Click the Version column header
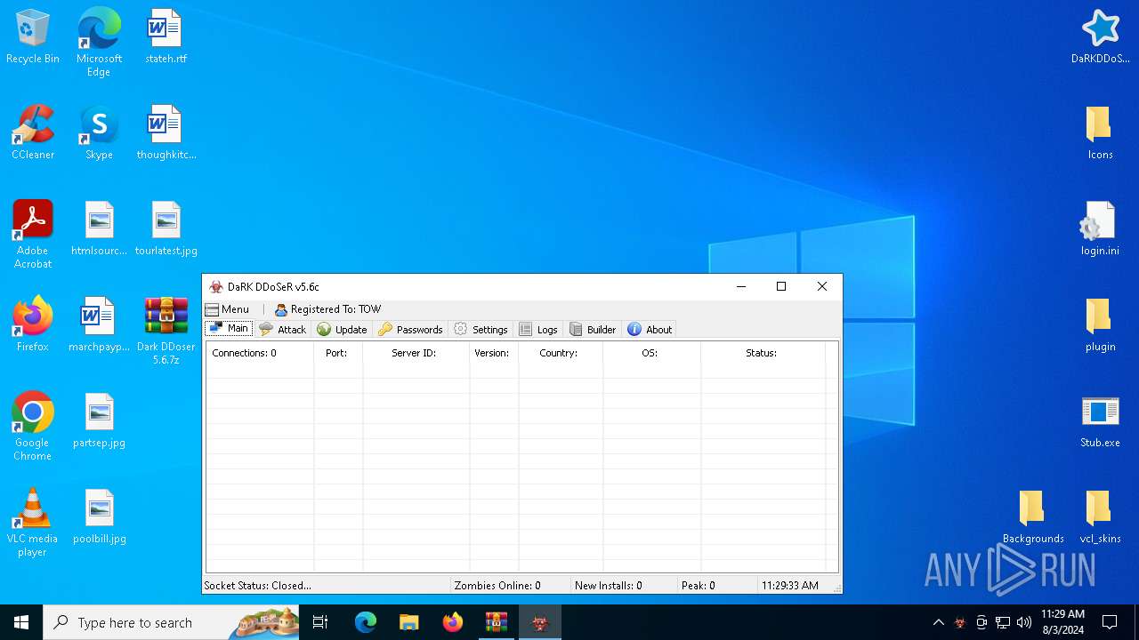 pyautogui.click(x=494, y=353)
